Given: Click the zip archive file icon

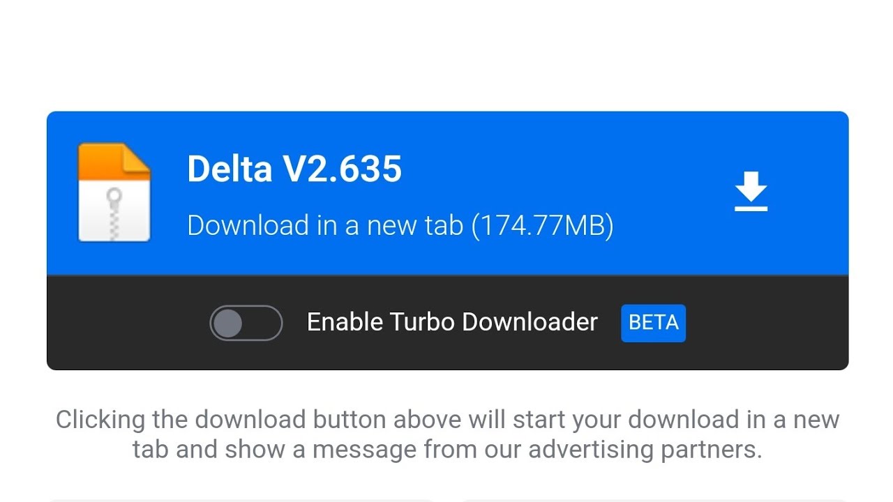Looking at the screenshot, I should click(x=114, y=193).
